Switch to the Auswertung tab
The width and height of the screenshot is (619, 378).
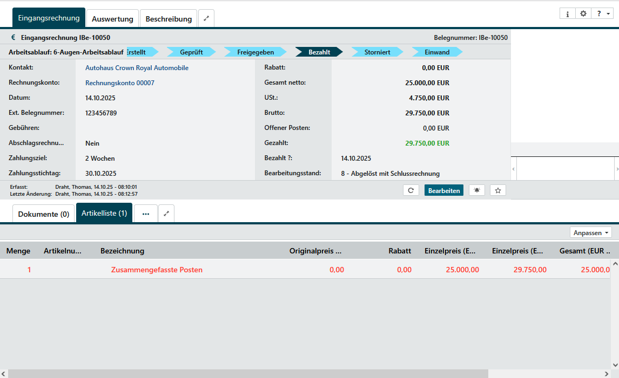[112, 19]
